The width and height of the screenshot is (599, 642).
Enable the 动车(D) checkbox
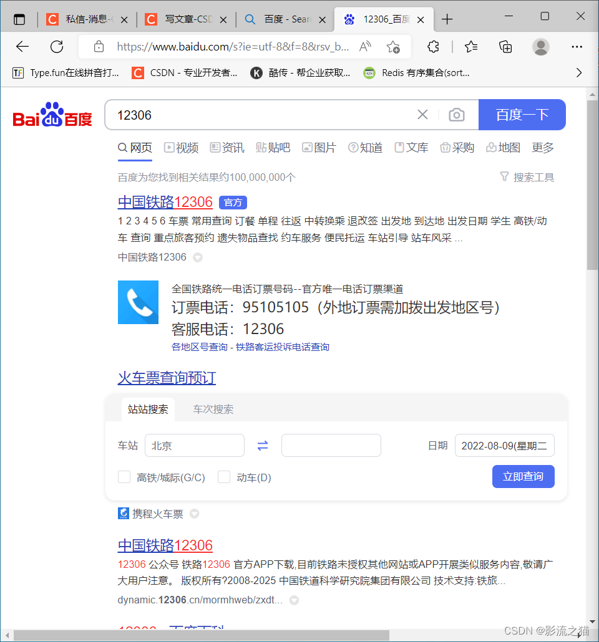(x=224, y=477)
